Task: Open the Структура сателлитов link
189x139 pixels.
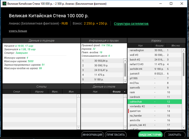Action: click(x=131, y=24)
